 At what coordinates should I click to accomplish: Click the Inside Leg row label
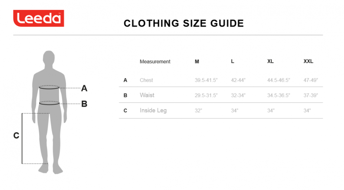[153, 111]
